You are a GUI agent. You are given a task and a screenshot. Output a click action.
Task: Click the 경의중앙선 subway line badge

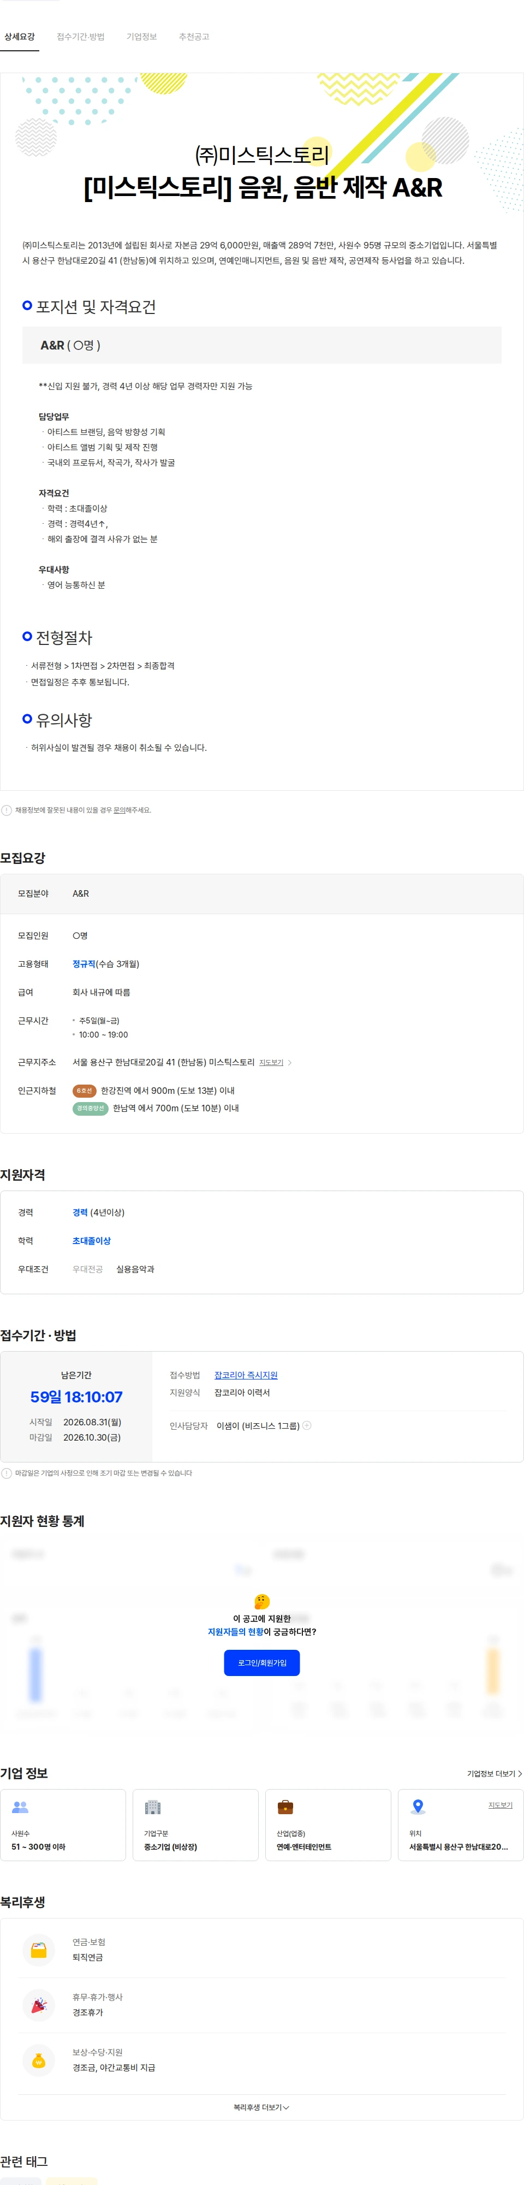90,1108
